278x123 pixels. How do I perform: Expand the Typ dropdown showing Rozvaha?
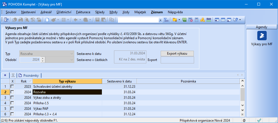pyautogui.click(x=72, y=54)
